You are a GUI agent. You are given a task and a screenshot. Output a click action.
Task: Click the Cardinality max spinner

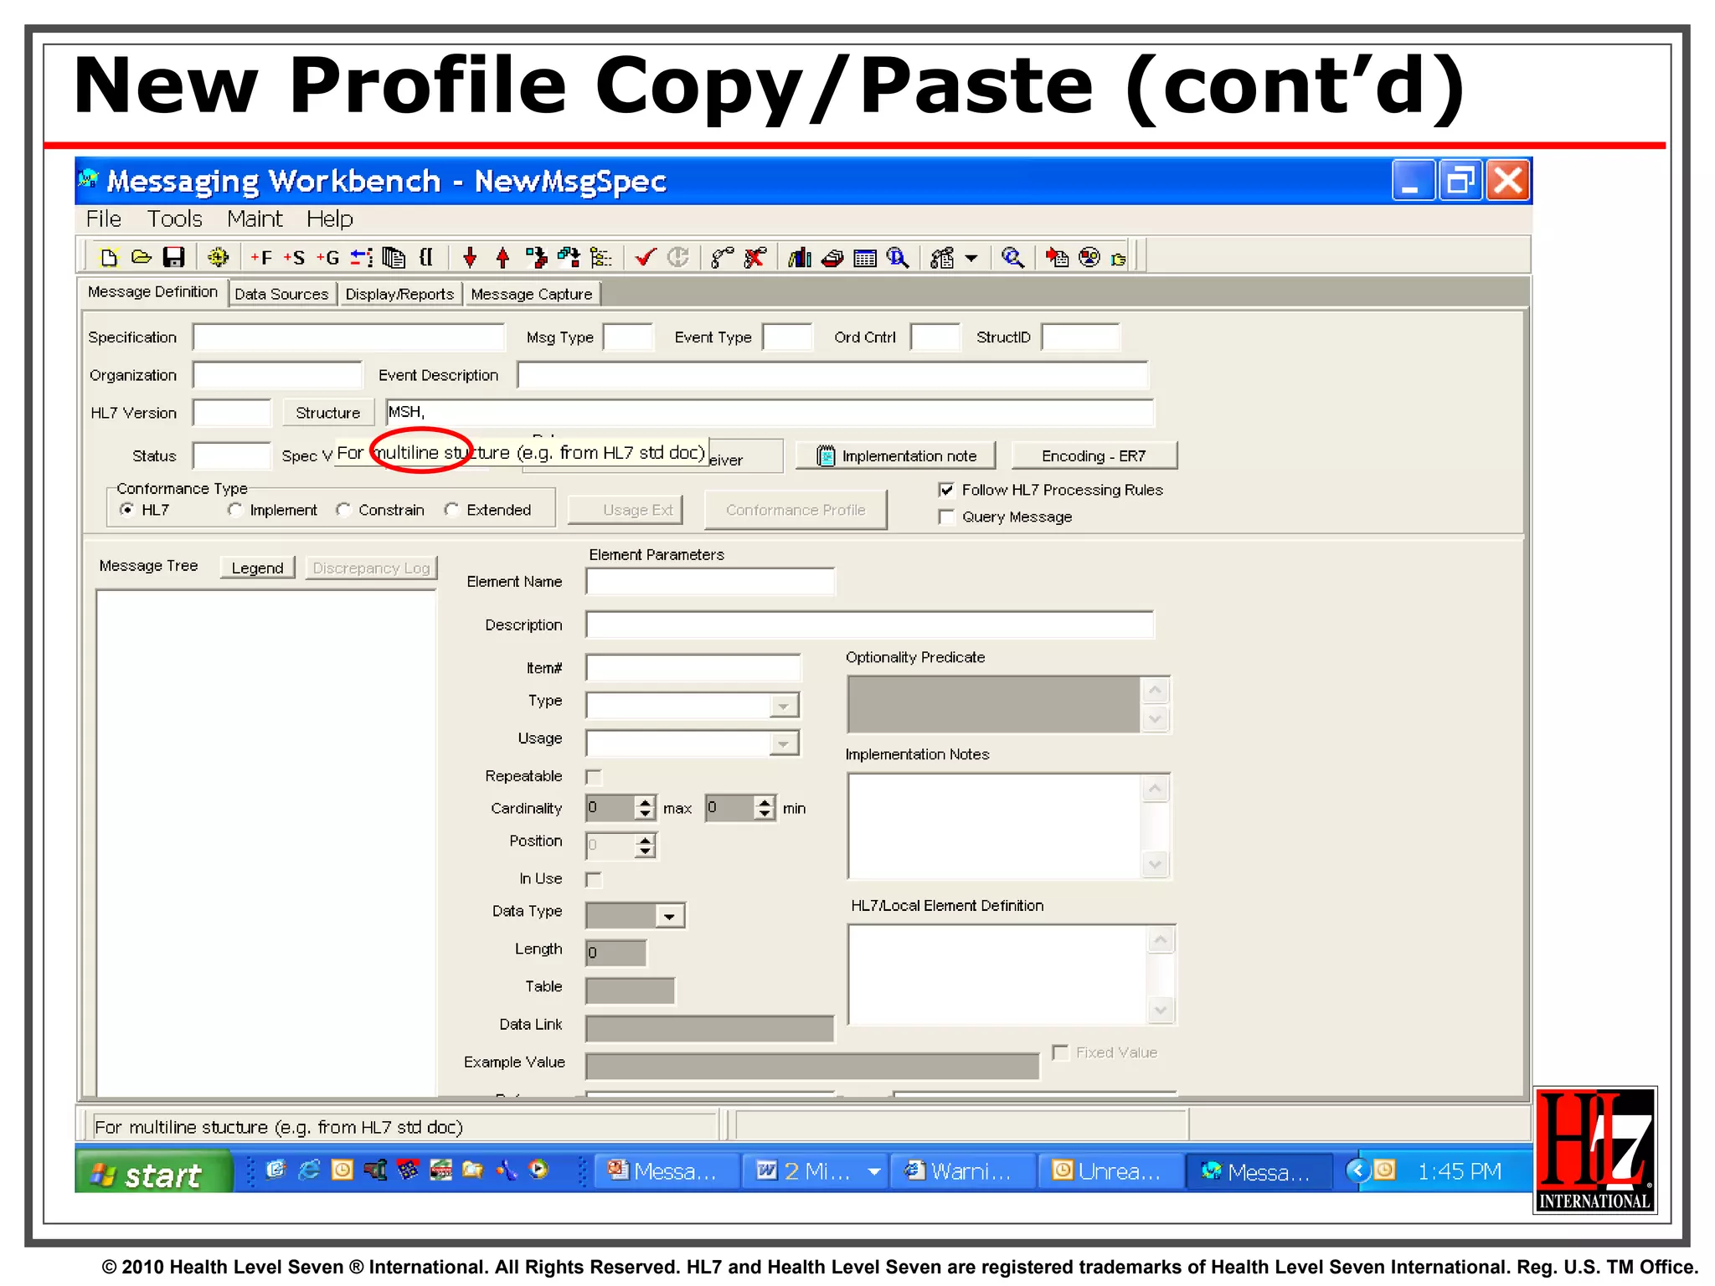click(645, 808)
